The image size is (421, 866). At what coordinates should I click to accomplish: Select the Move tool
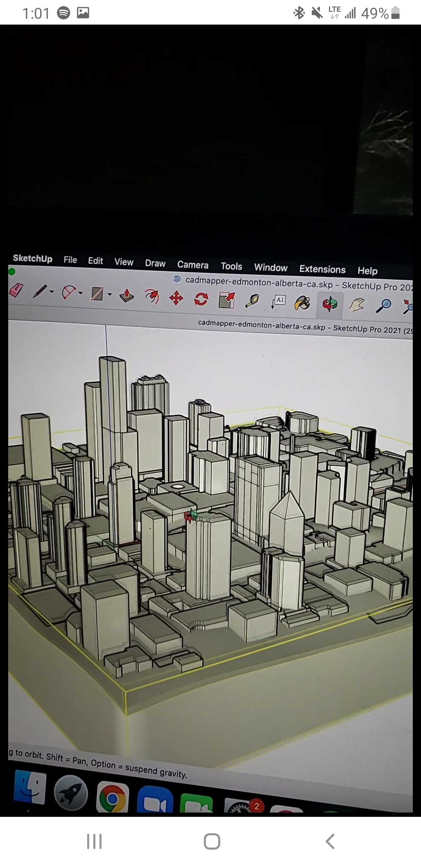click(x=176, y=298)
